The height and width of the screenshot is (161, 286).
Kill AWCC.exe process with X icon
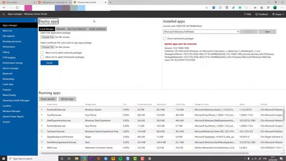pos(42,148)
